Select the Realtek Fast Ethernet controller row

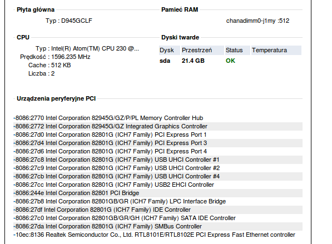(x=158, y=235)
